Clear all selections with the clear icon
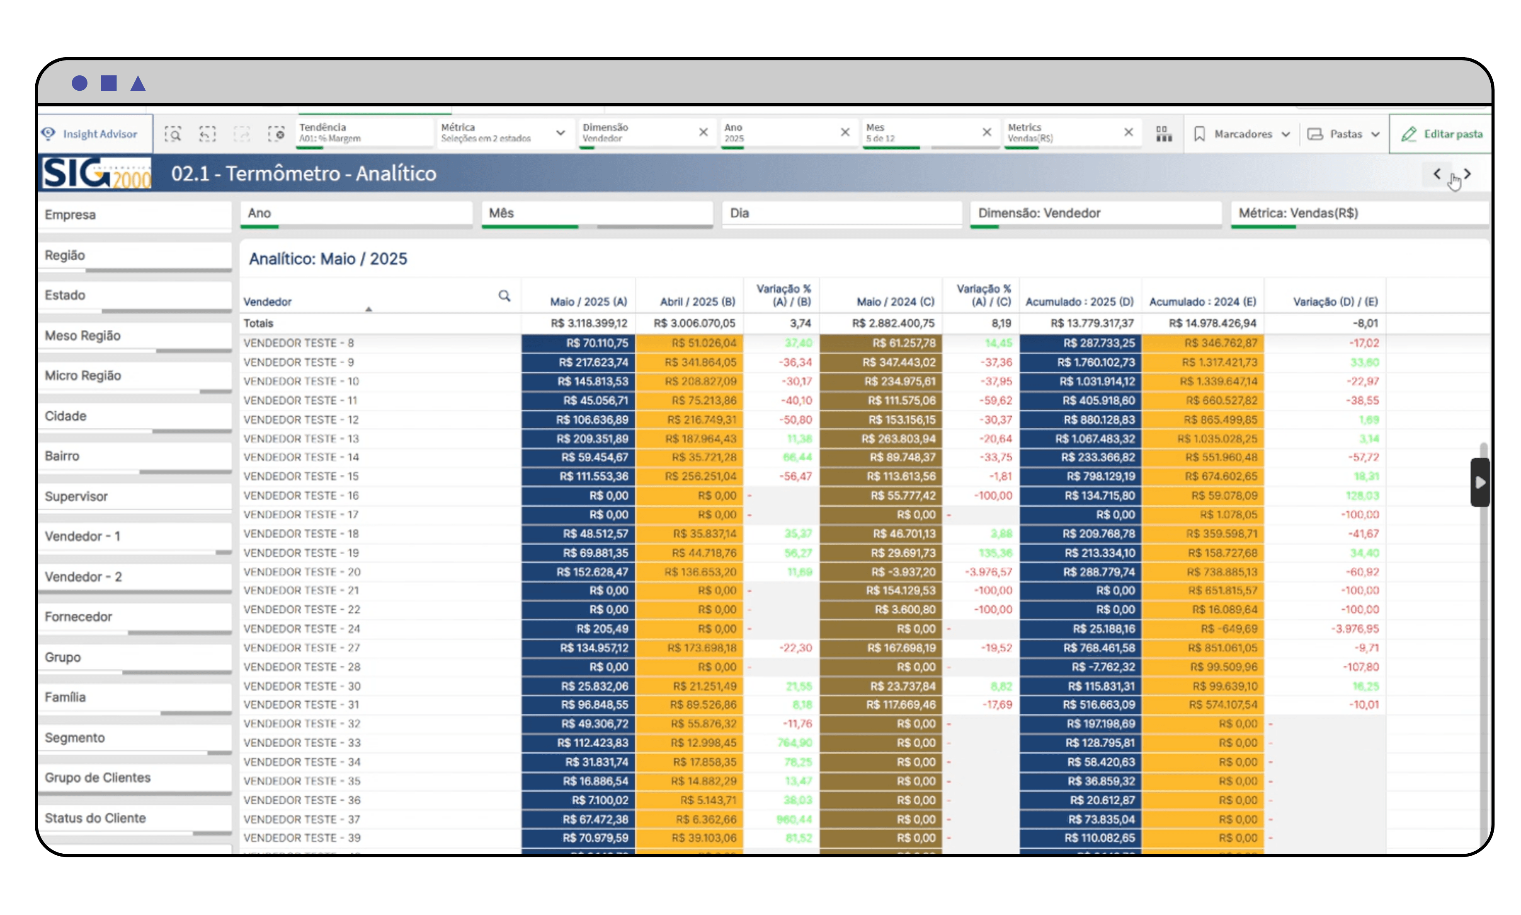Image resolution: width=1521 pixels, height=915 pixels. click(277, 134)
